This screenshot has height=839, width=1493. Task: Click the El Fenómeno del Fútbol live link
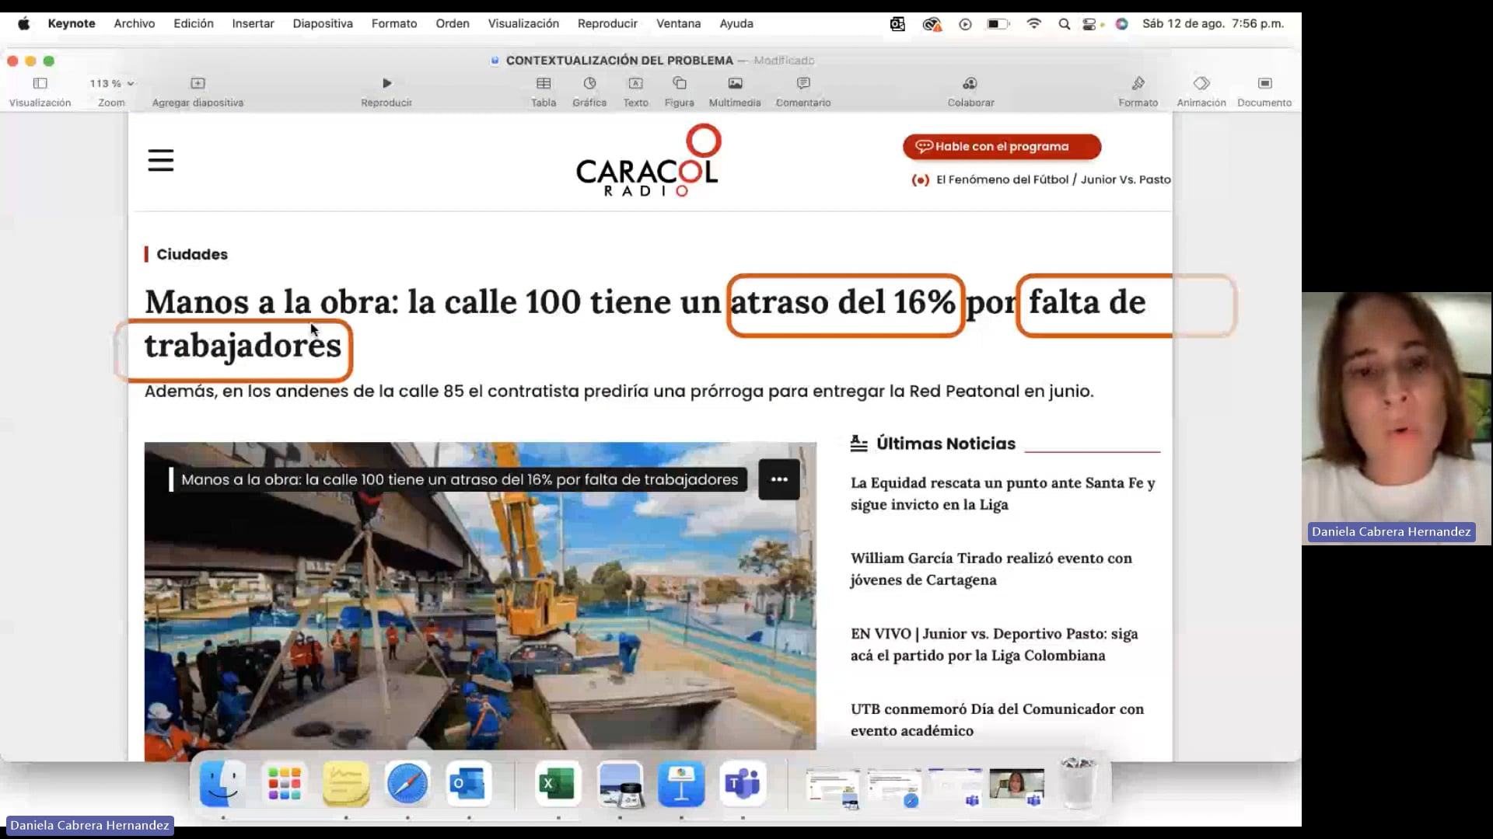(1042, 179)
